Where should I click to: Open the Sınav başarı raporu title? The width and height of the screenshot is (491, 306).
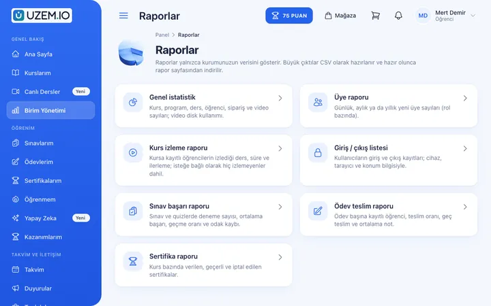(x=179, y=206)
